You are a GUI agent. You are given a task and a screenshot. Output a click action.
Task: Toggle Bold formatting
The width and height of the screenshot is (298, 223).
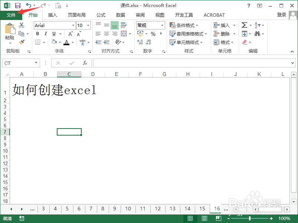click(x=37, y=34)
